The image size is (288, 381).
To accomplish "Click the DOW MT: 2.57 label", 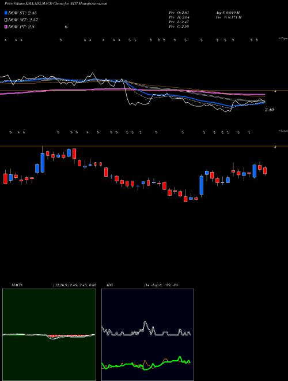I will pos(23,20).
